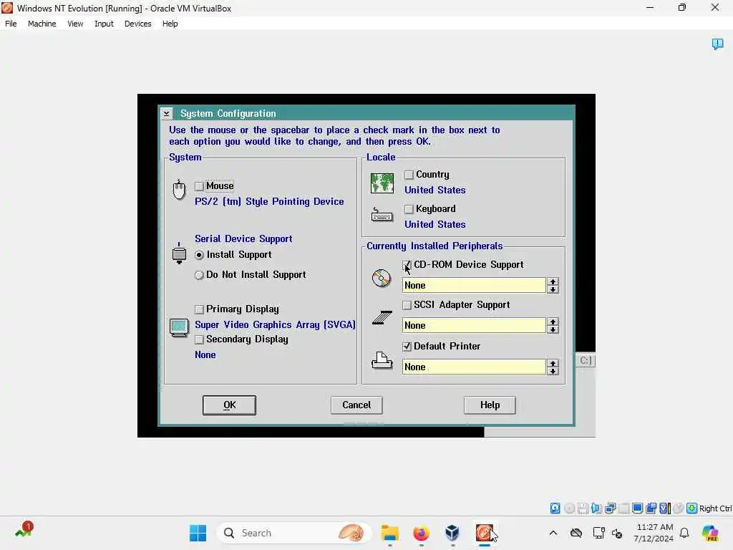Enable SCSI Adapter Support checkbox
Screen dimensions: 733x550
(407, 305)
